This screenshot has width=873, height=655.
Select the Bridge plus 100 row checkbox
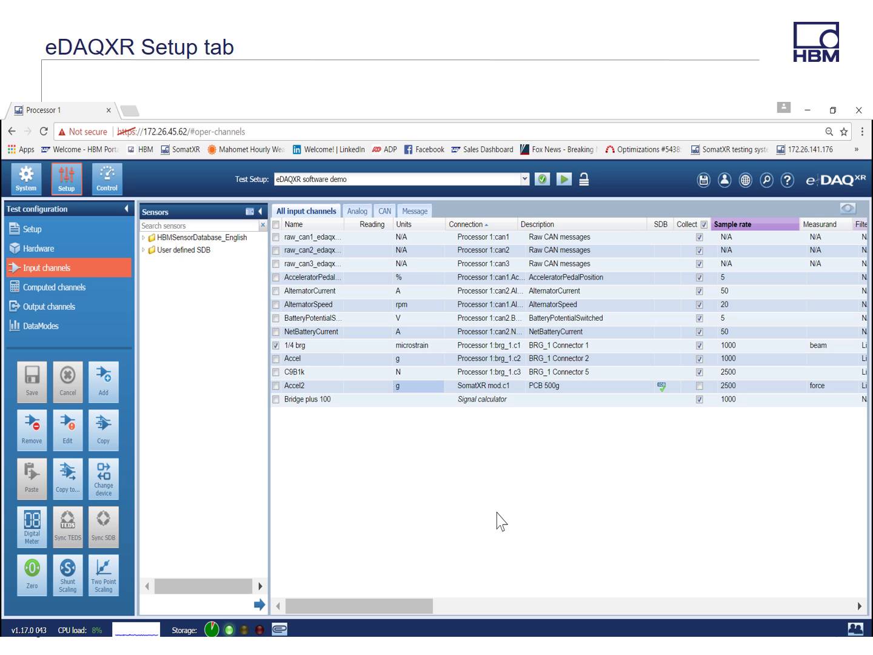tap(276, 399)
